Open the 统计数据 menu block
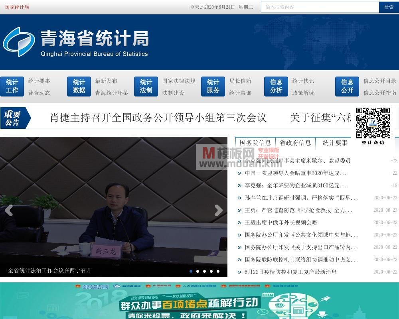Image resolution: width=399 pixels, height=319 pixels. (79, 86)
